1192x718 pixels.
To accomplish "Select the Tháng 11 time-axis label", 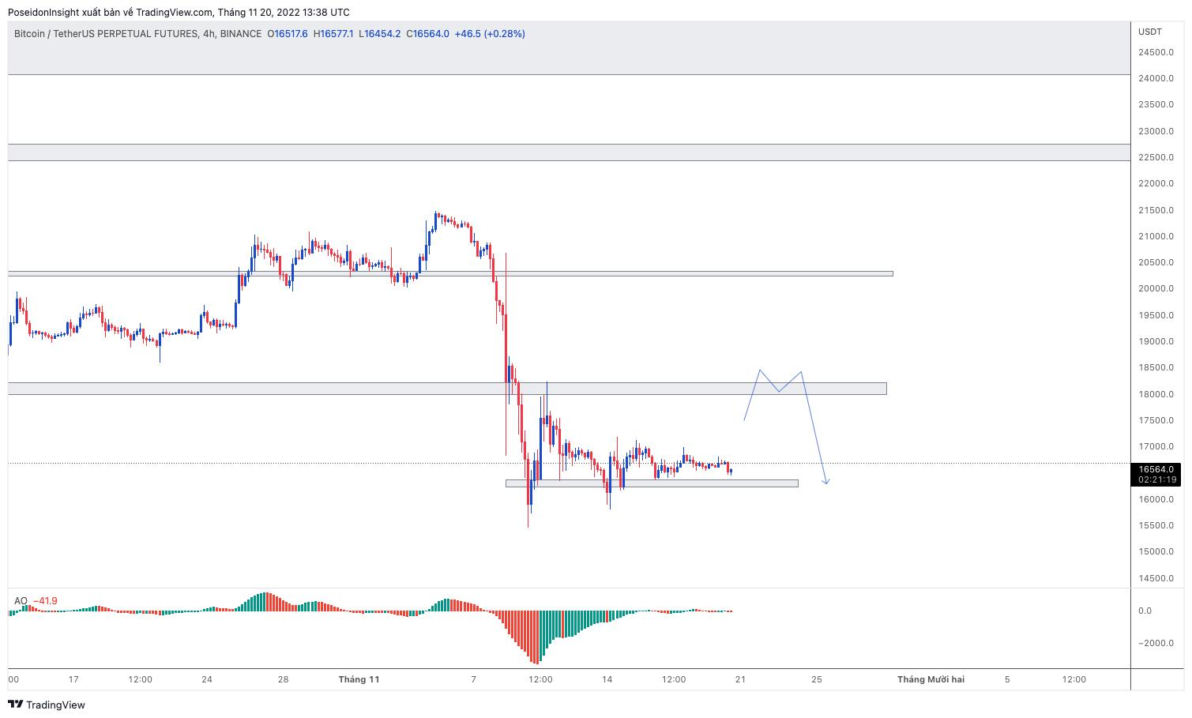I will click(x=359, y=679).
